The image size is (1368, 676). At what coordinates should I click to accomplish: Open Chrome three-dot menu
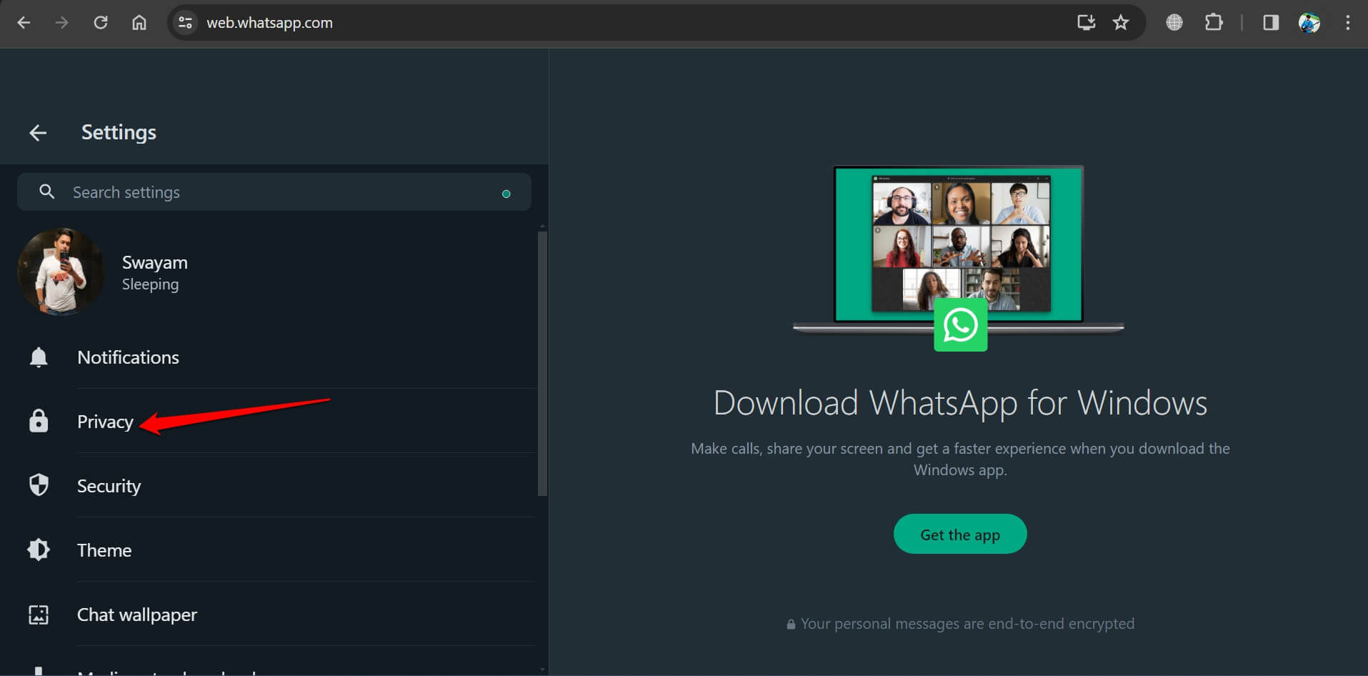(1348, 23)
